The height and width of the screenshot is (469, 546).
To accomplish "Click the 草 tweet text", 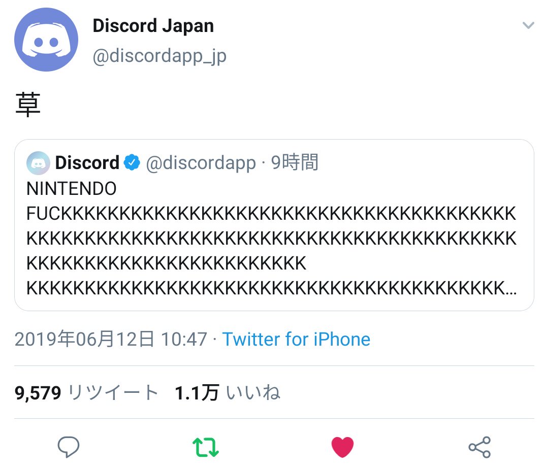I will [28, 105].
